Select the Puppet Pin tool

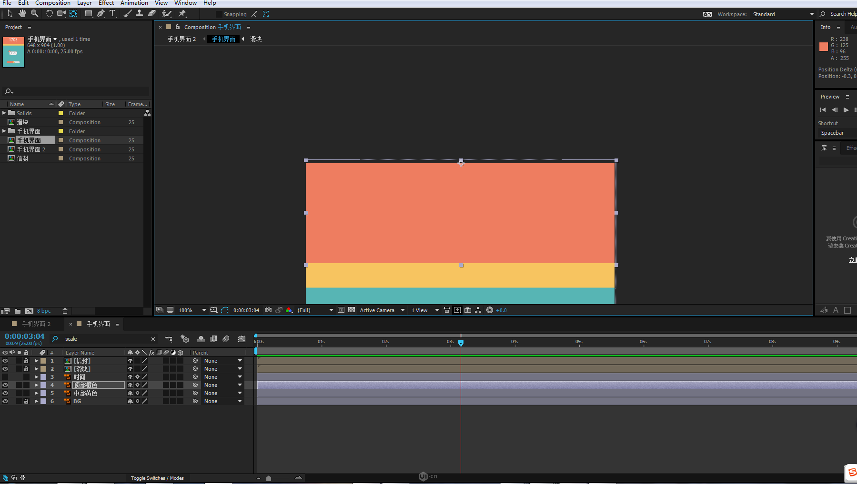(x=182, y=14)
